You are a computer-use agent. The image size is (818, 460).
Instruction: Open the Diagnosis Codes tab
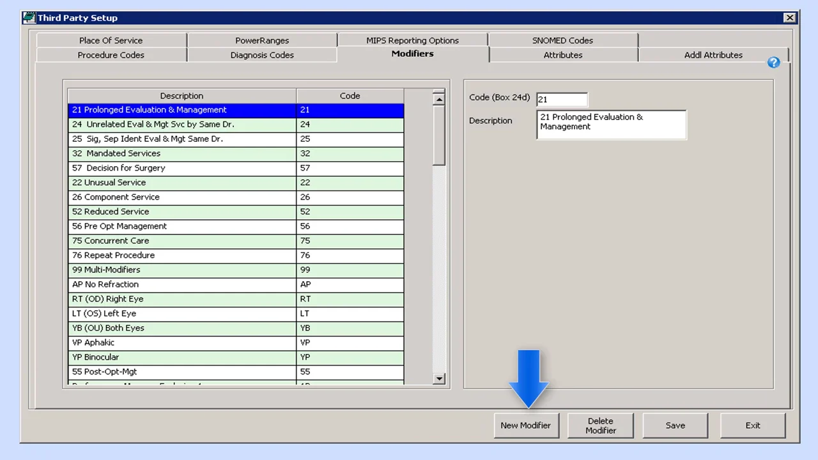pyautogui.click(x=262, y=55)
